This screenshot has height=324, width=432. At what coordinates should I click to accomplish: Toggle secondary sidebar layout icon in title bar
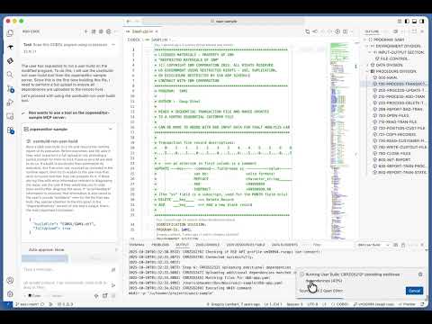(422, 22)
